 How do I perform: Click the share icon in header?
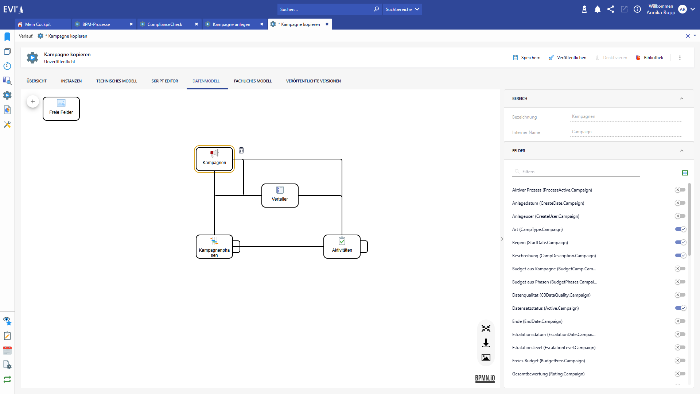click(x=611, y=9)
